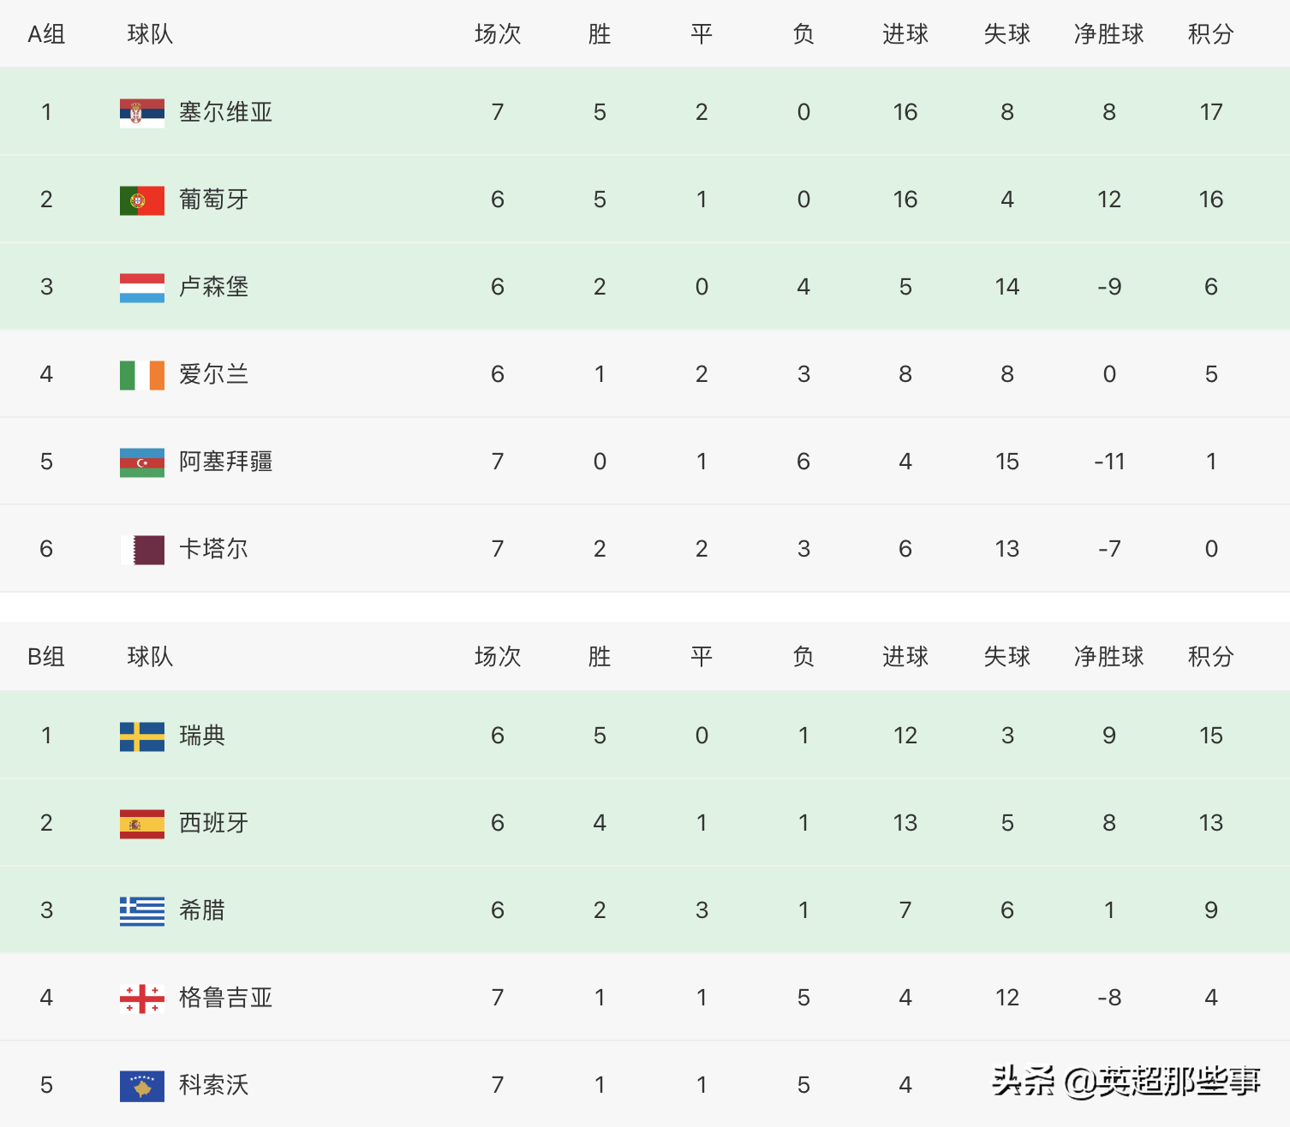Click the 净胜球 column header in B组
This screenshot has width=1290, height=1127.
point(1109,657)
